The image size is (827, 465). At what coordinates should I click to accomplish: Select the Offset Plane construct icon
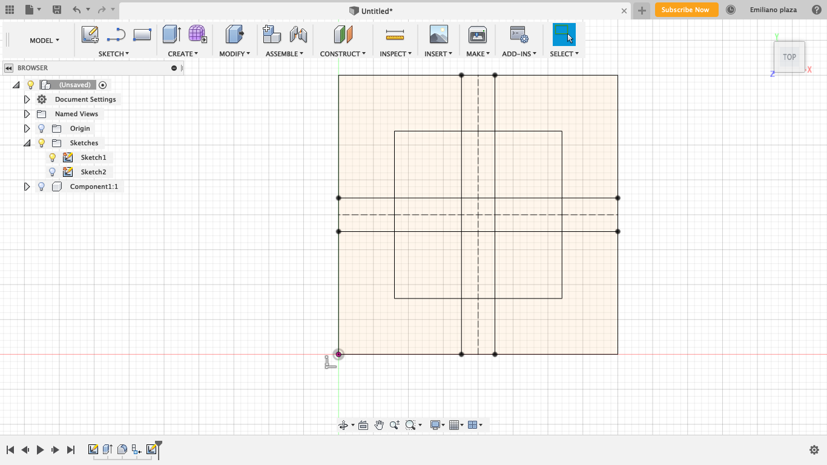343,35
